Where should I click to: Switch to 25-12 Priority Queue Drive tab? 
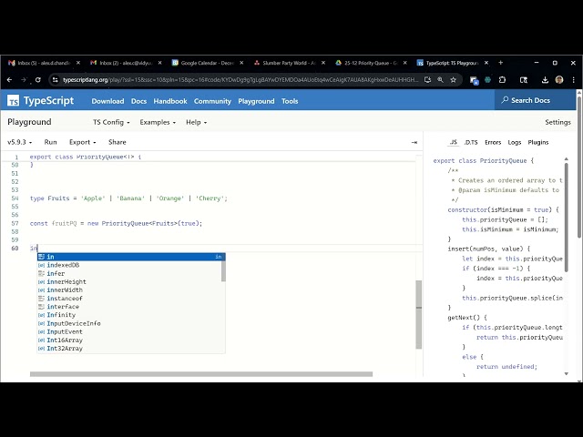[371, 63]
